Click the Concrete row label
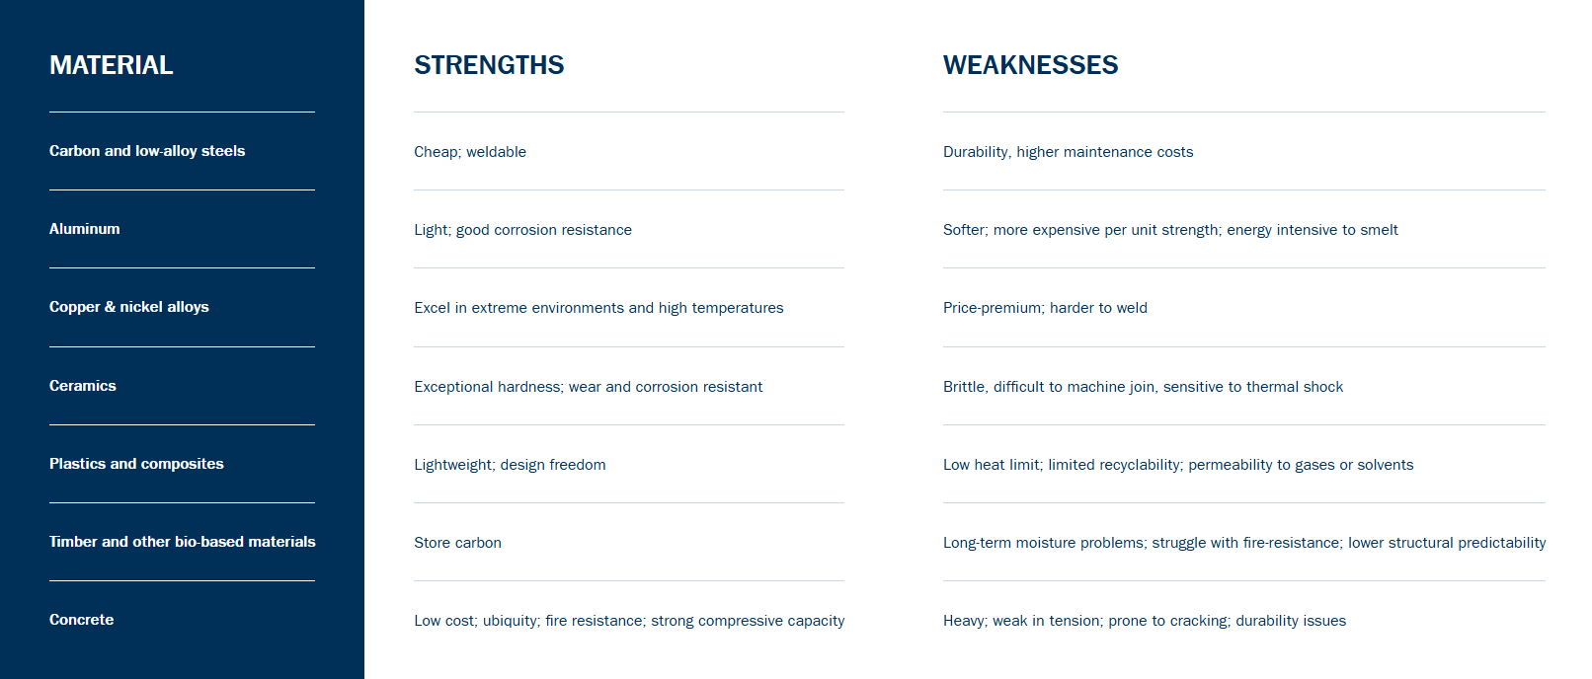 [x=82, y=620]
